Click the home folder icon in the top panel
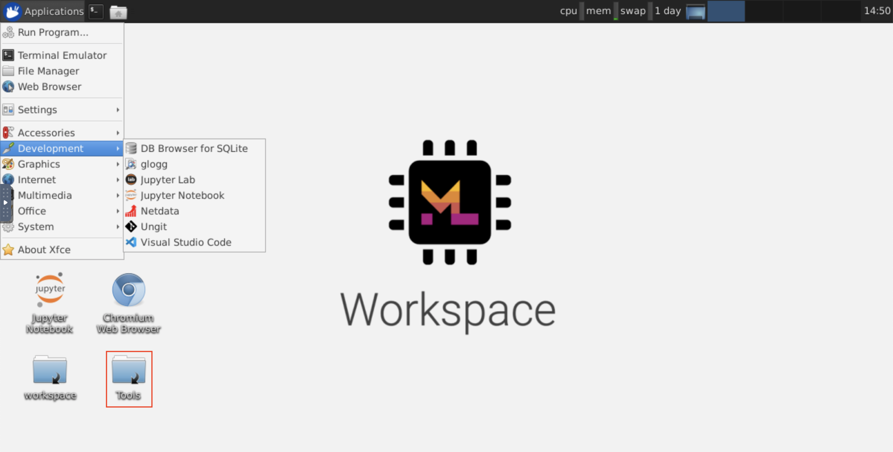The width and height of the screenshot is (893, 452). (x=118, y=12)
